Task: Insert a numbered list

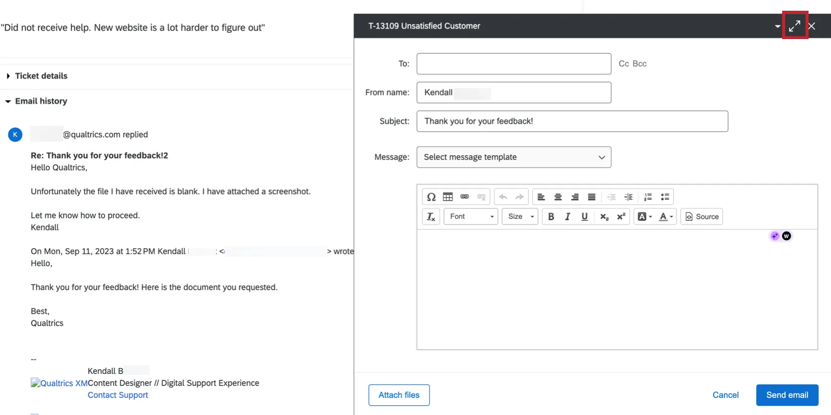Action: coord(648,197)
